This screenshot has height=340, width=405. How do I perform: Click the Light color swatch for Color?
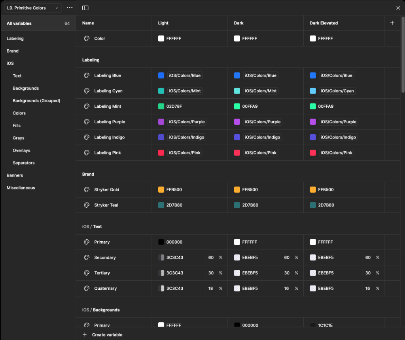coord(161,38)
